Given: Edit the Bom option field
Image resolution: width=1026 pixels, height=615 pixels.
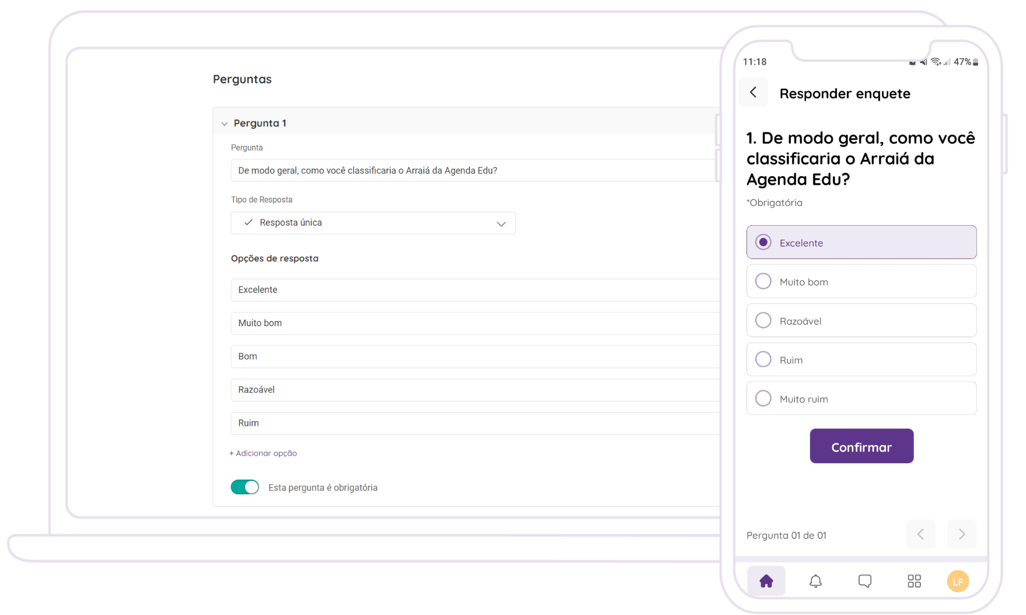Looking at the screenshot, I should [475, 357].
